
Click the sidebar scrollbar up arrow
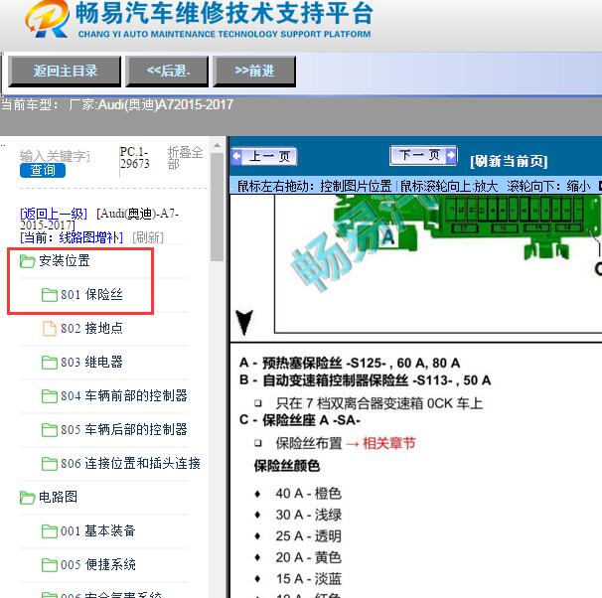[217, 146]
